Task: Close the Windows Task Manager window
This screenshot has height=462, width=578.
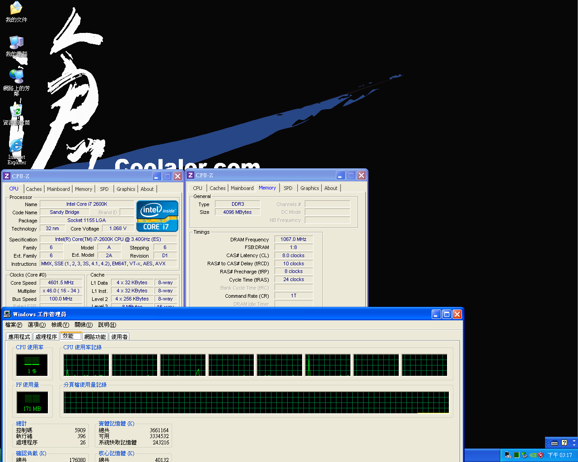Action: [457, 314]
